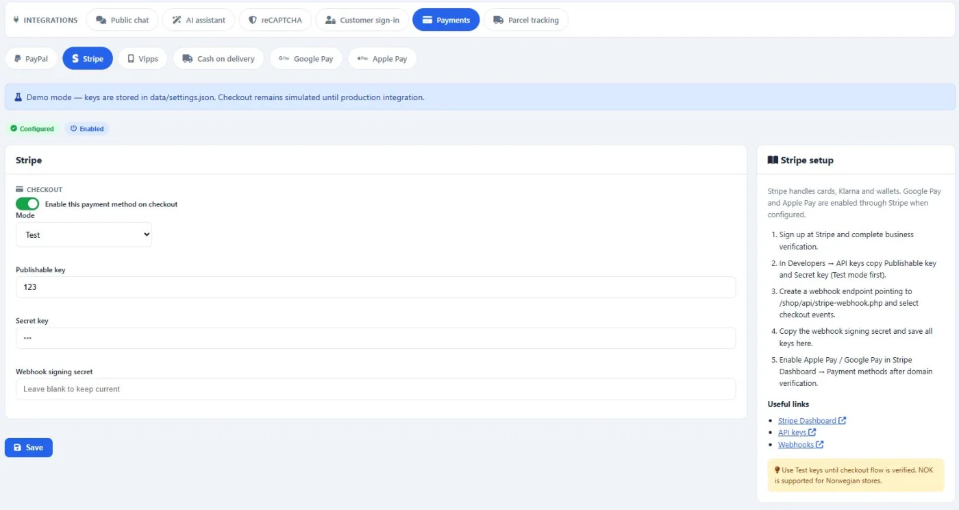The image size is (959, 510).
Task: Click the truck icon on Cash on delivery
Action: point(187,58)
